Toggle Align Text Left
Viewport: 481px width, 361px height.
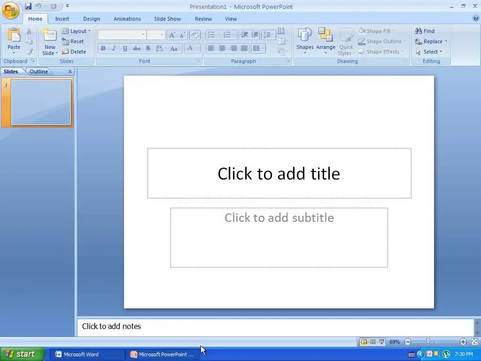[211, 48]
